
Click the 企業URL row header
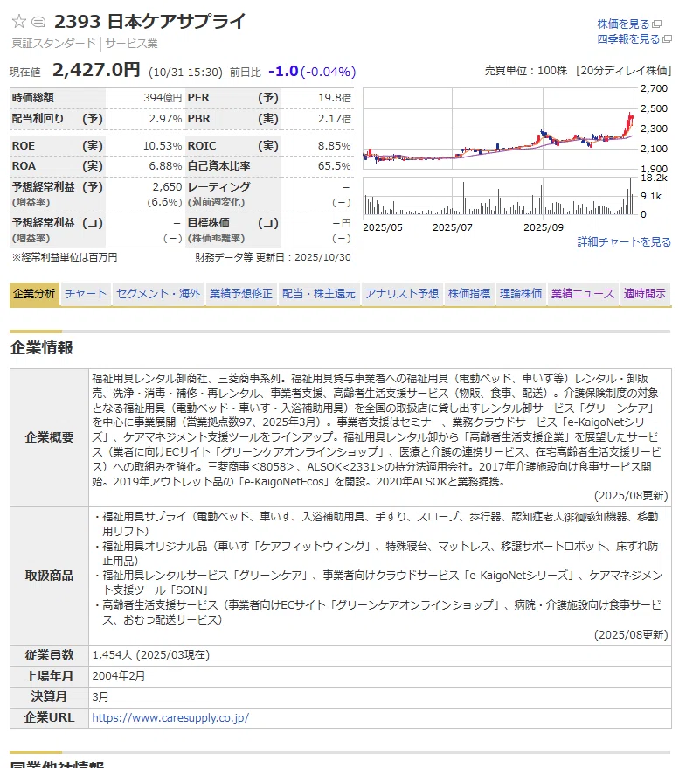coord(49,717)
